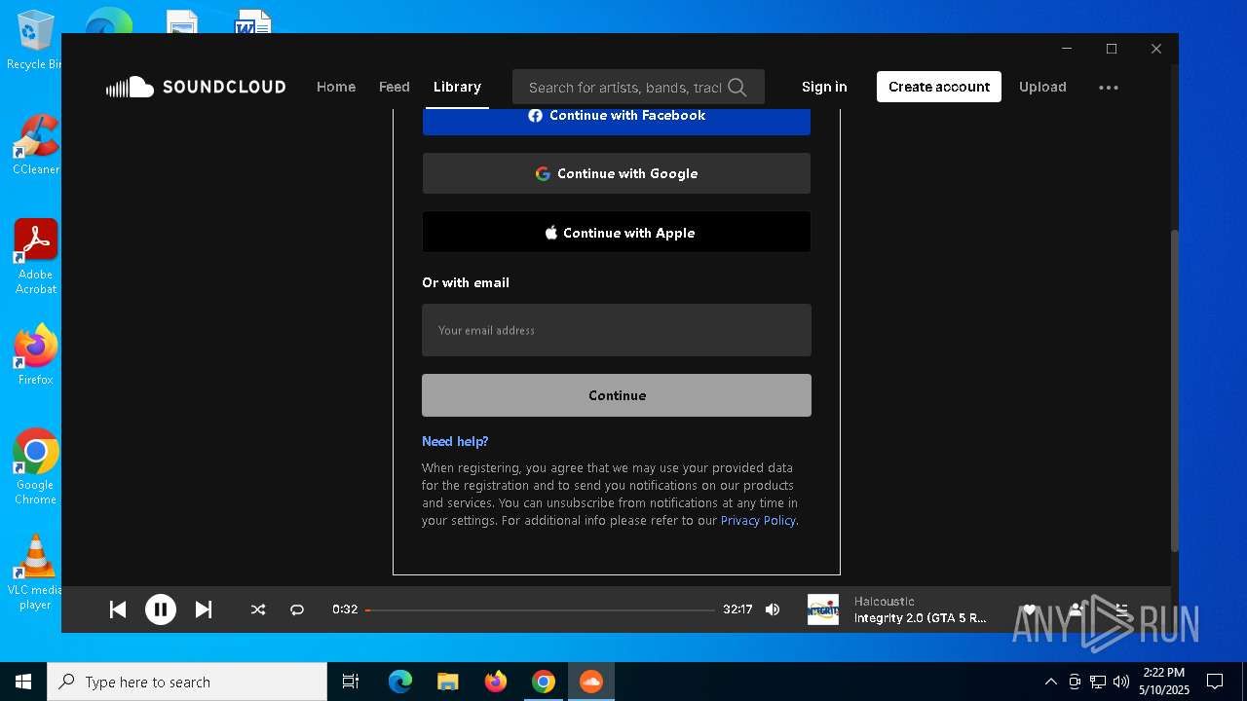
Task: Open Firefox from taskbar
Action: click(496, 682)
